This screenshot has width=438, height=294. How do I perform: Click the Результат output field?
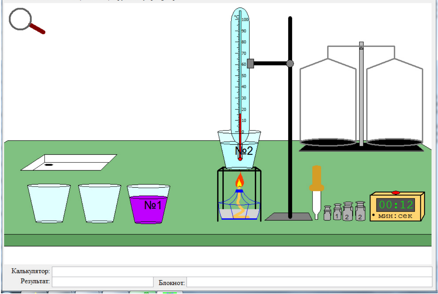point(103,282)
